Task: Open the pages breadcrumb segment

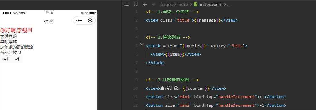Action: (x=167, y=5)
